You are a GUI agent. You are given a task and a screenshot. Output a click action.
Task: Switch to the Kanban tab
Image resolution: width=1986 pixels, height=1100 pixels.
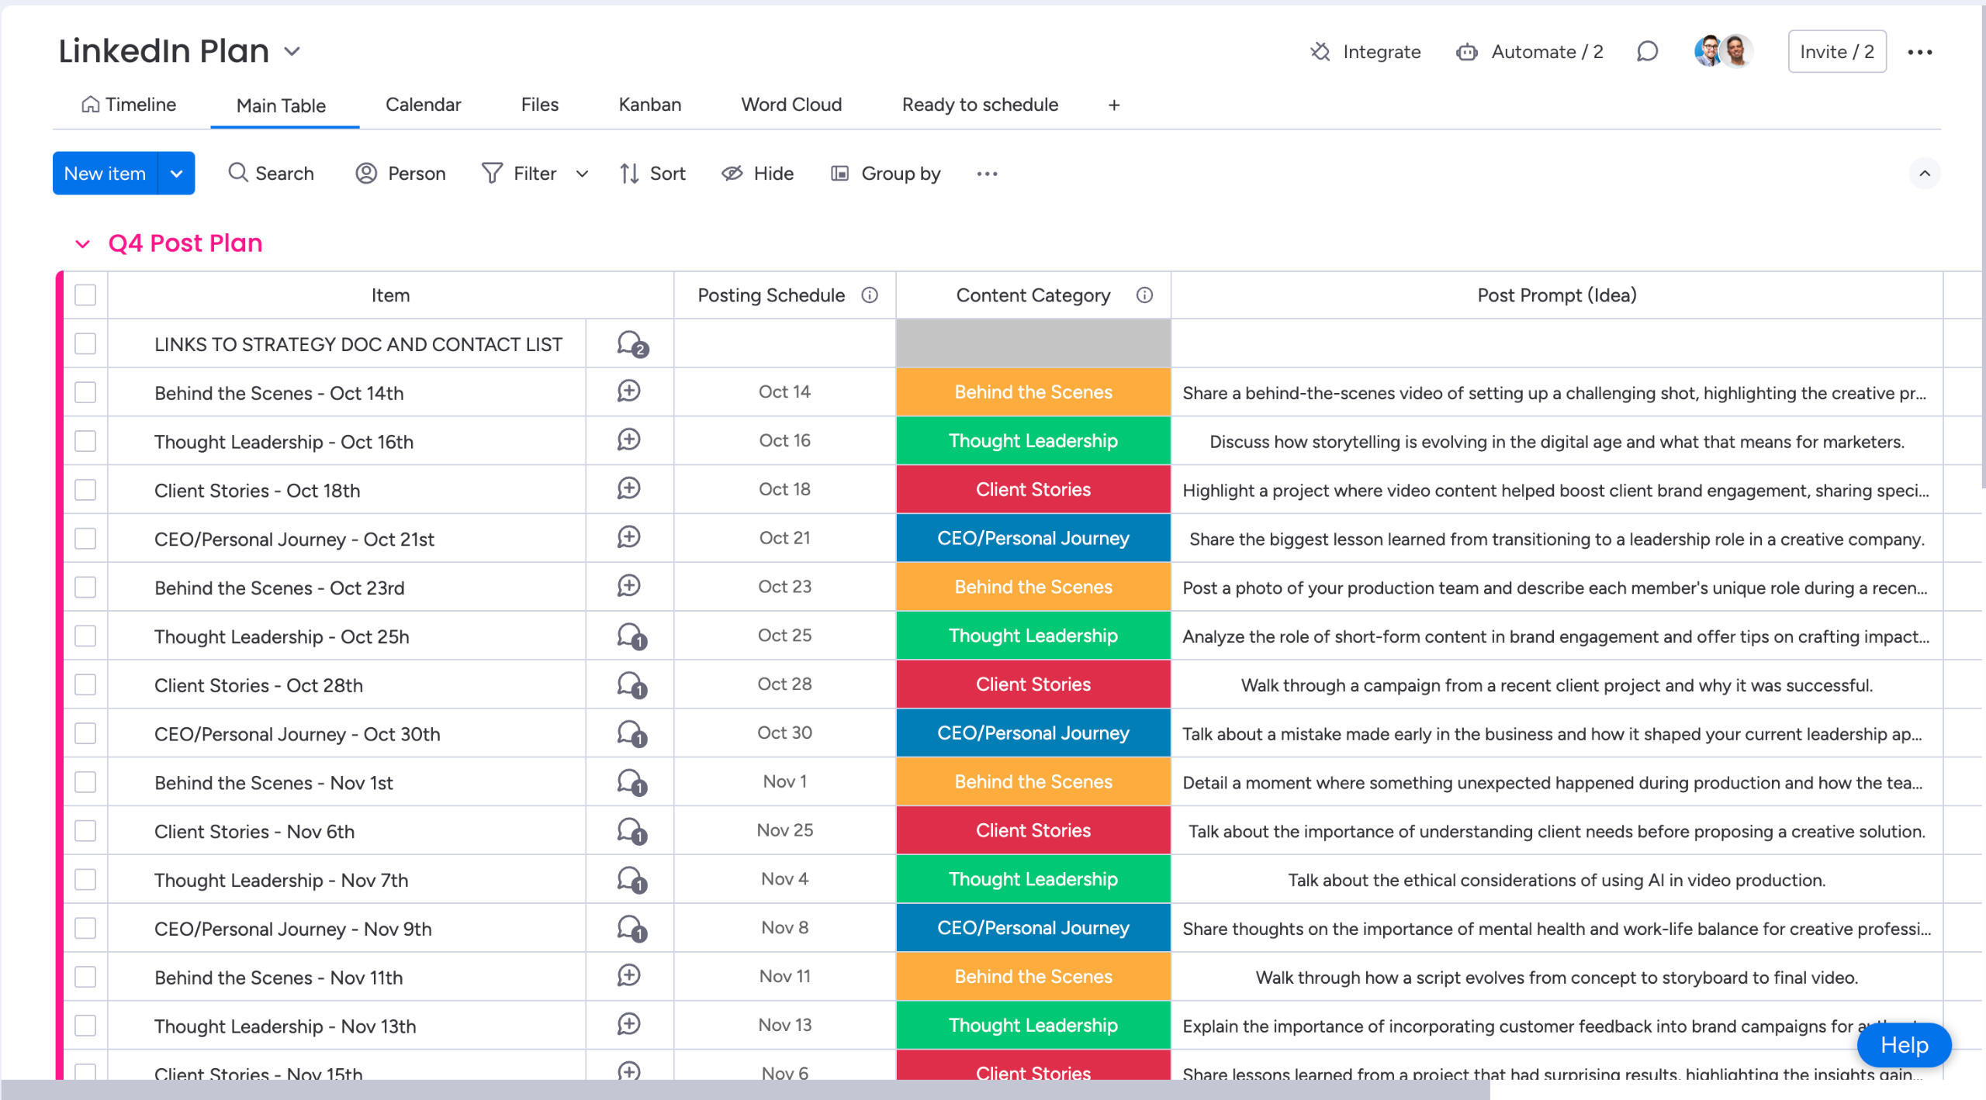coord(649,105)
